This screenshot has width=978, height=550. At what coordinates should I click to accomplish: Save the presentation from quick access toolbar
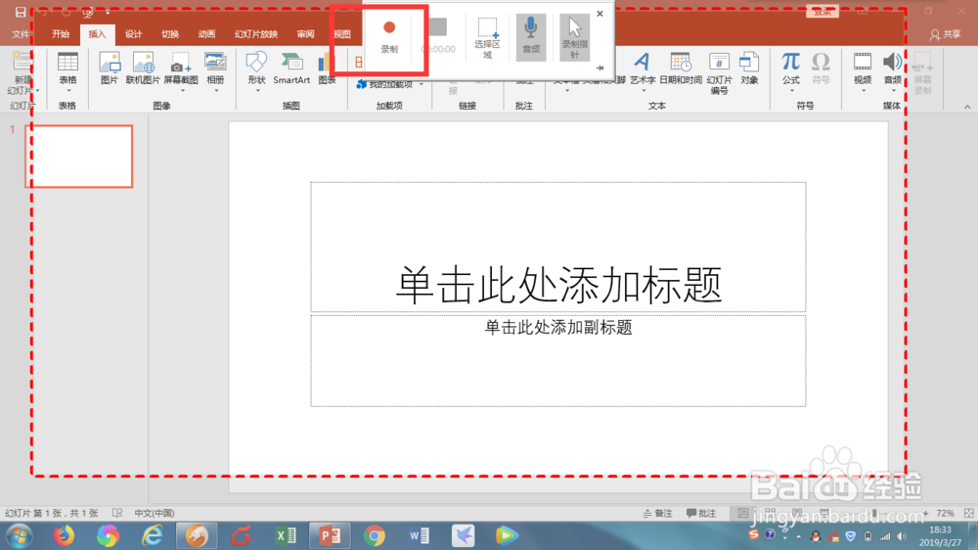coord(21,12)
